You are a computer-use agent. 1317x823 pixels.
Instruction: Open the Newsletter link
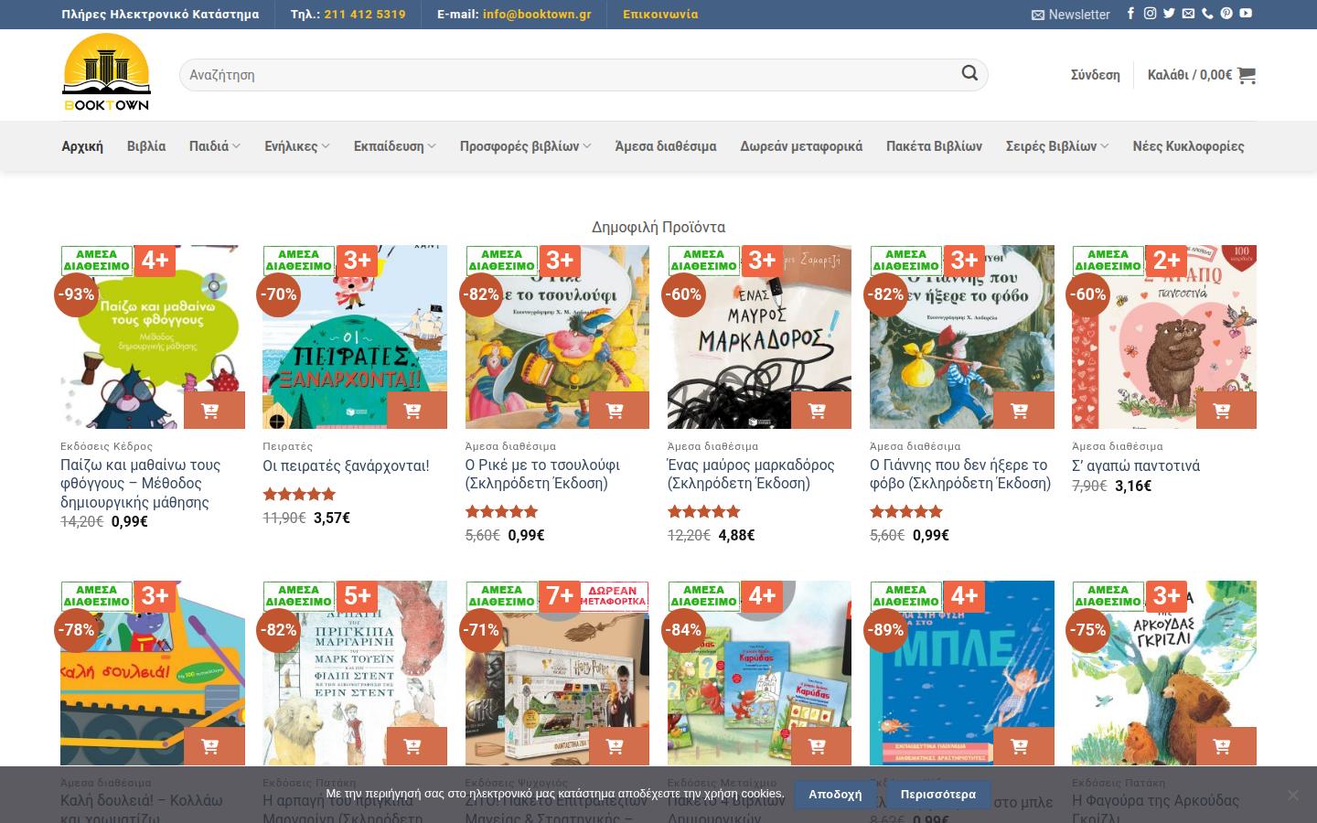[1071, 15]
